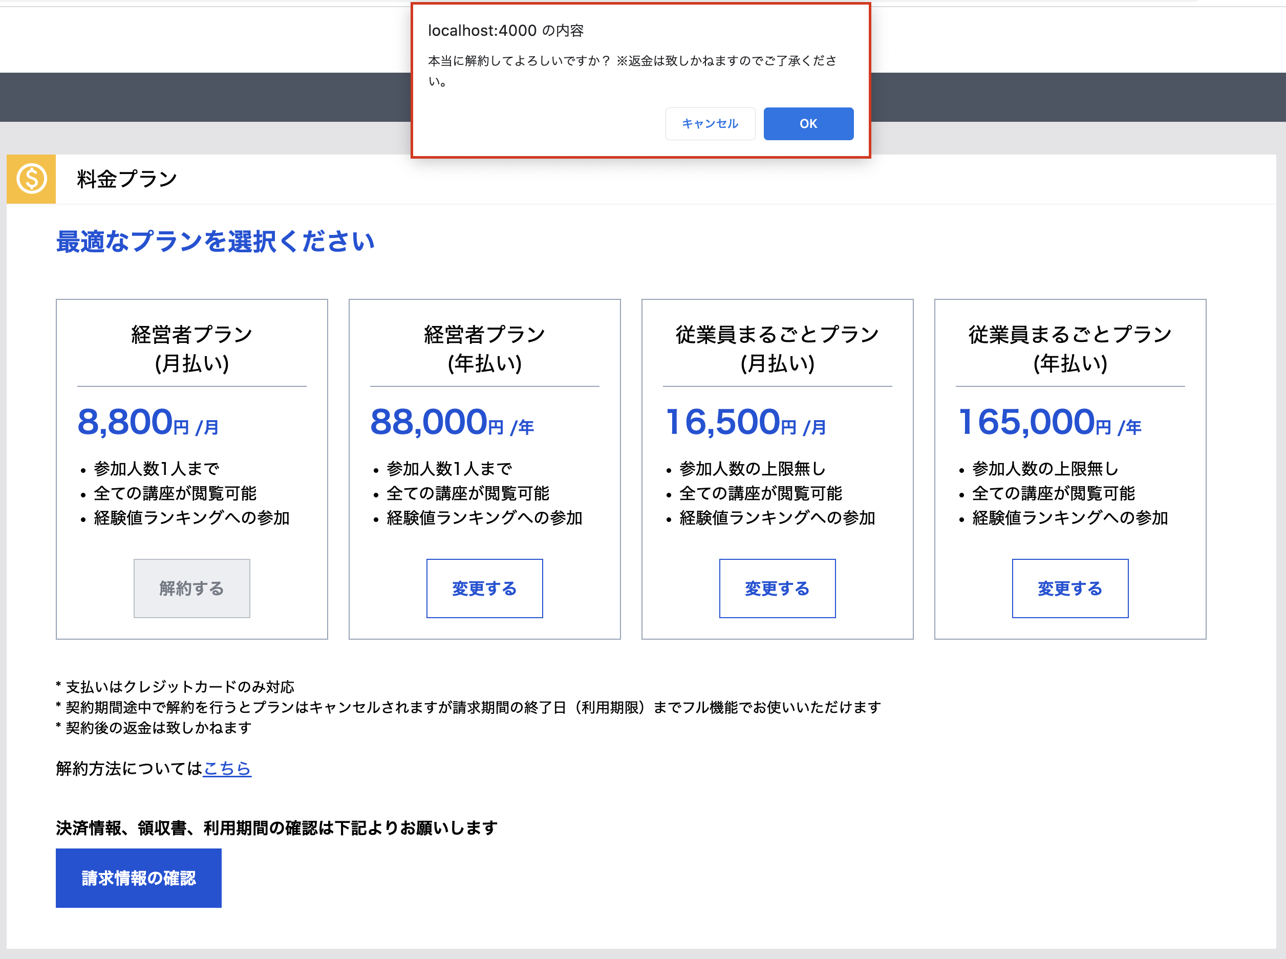Image resolution: width=1286 pixels, height=959 pixels.
Task: Click the 最適なプランを選択ください headline
Action: tap(216, 242)
